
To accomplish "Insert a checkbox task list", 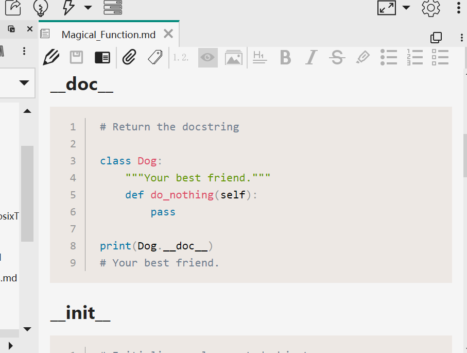I will click(x=440, y=57).
